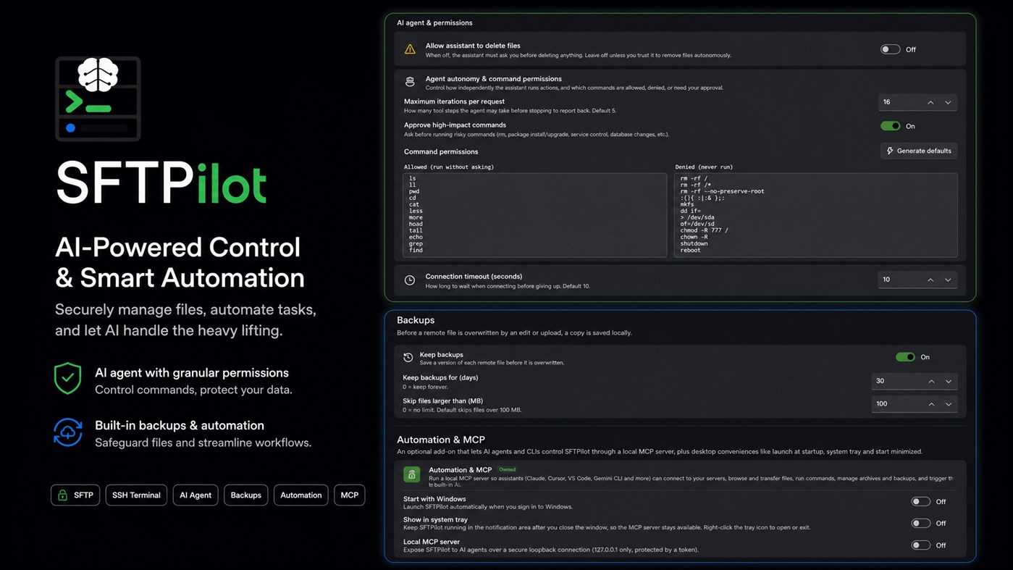Click the 'pwd' entry in Allowed list
The height and width of the screenshot is (570, 1013).
point(414,191)
